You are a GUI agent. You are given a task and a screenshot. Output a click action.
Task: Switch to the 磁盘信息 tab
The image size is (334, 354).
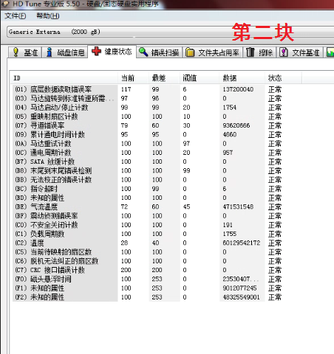pyautogui.click(x=65, y=52)
